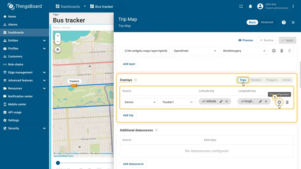Remove the longitude key chip
The image size is (301, 169).
[266, 101]
